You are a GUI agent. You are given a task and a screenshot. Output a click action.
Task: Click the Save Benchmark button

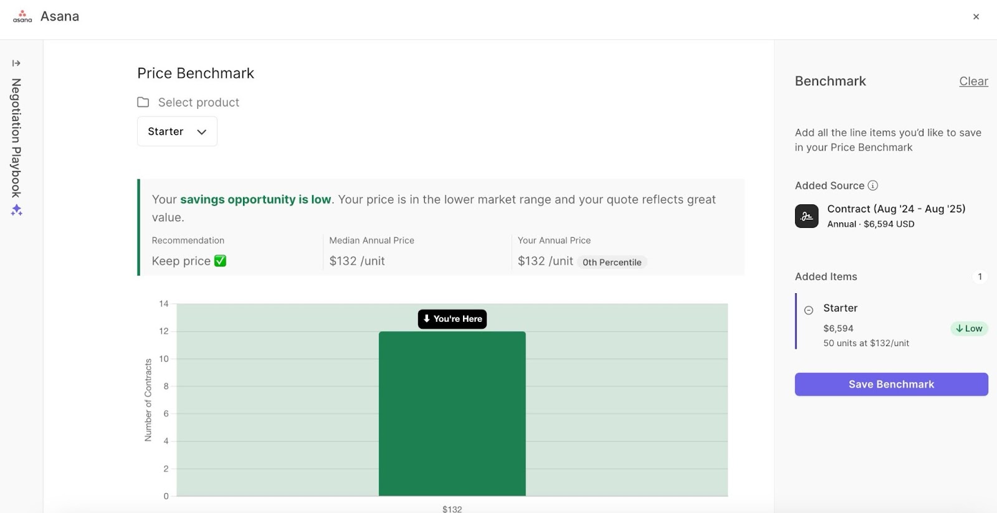[x=891, y=384]
